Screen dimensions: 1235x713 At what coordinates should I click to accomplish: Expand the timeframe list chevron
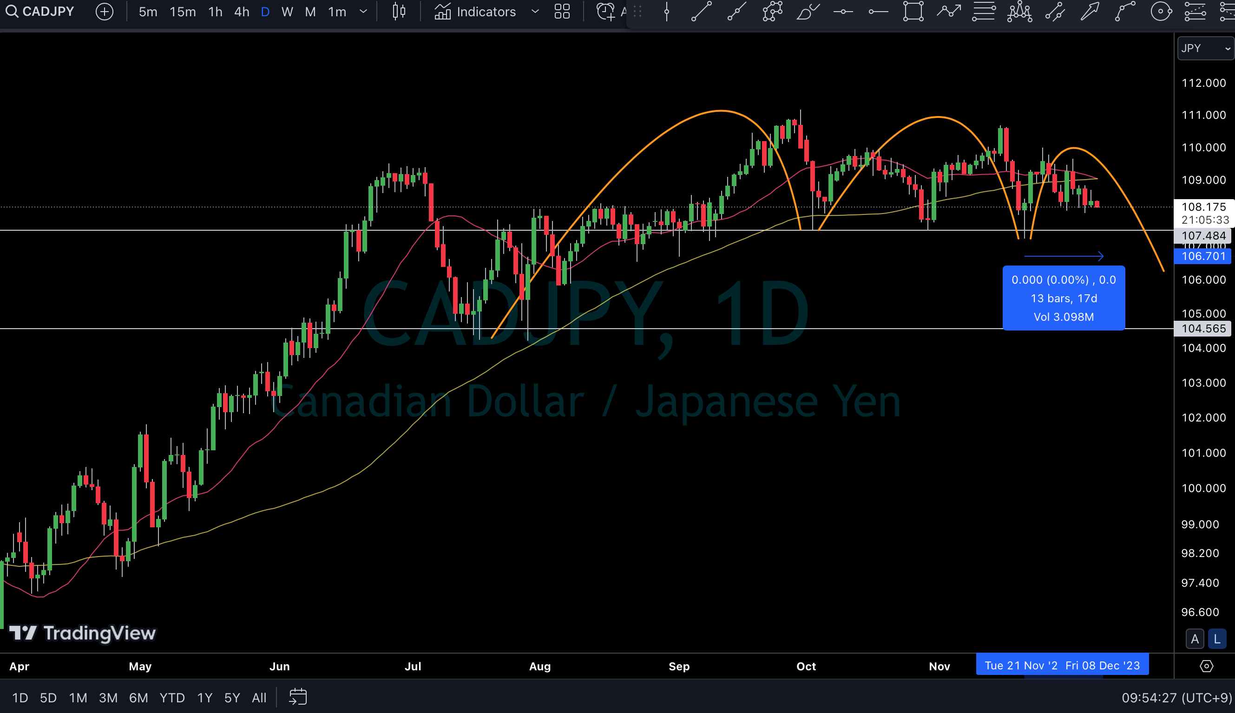click(x=363, y=11)
